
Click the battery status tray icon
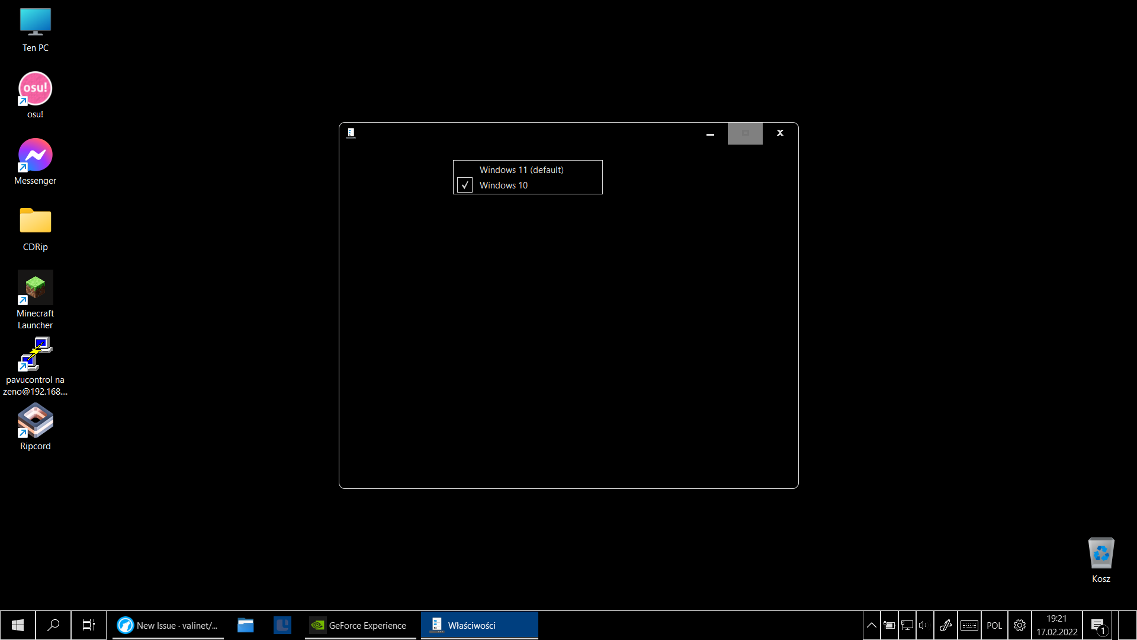[889, 625]
